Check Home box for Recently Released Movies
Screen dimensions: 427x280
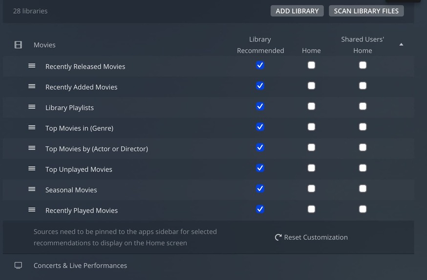[311, 65]
